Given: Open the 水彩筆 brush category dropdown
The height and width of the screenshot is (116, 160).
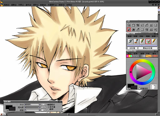Looking at the screenshot, I should 132,48.
